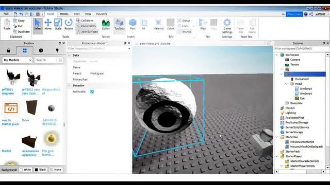Set Toolbox background to Black
This screenshot has width=330, height=185.
coord(40,170)
